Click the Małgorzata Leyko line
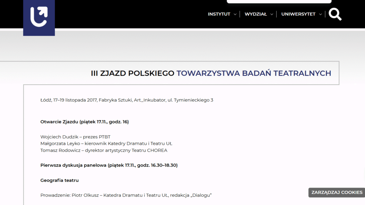This screenshot has width=365, height=205. click(x=106, y=143)
